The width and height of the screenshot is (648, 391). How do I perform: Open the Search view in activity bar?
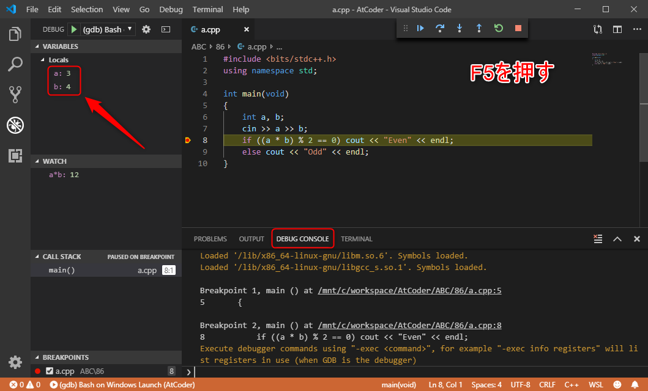15,64
